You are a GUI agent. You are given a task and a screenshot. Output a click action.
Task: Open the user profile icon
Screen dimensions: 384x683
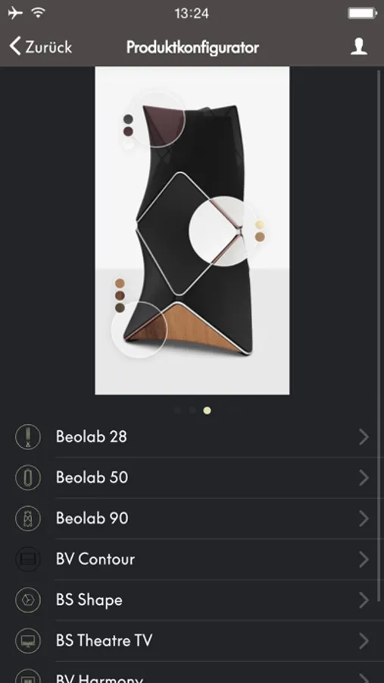click(x=359, y=46)
